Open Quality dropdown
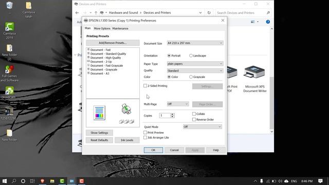Screen dimensions: 329x185 coord(195,71)
